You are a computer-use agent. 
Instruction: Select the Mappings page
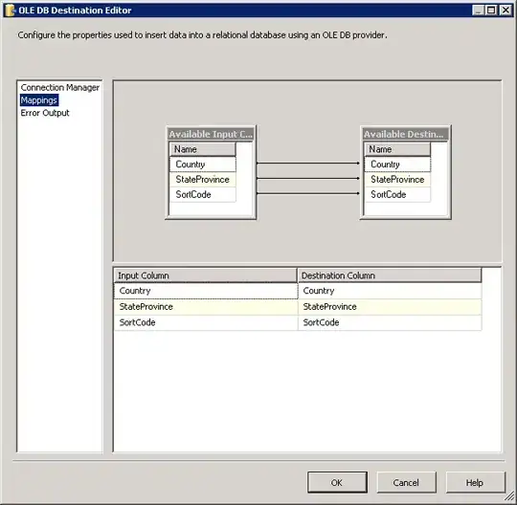39,100
